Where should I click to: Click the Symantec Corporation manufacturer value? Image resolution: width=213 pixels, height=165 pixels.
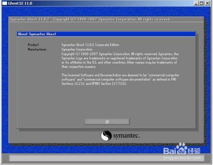(77, 49)
